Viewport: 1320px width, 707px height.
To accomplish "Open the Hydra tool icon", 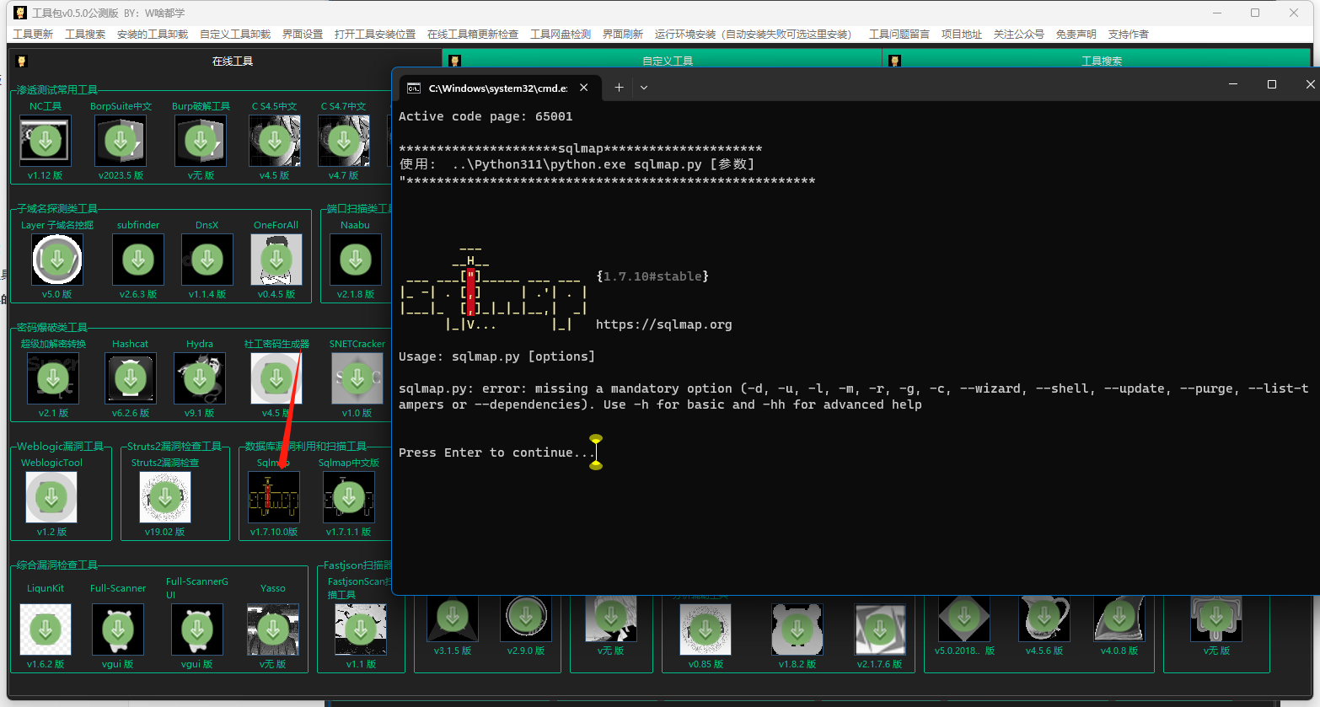I will point(200,378).
